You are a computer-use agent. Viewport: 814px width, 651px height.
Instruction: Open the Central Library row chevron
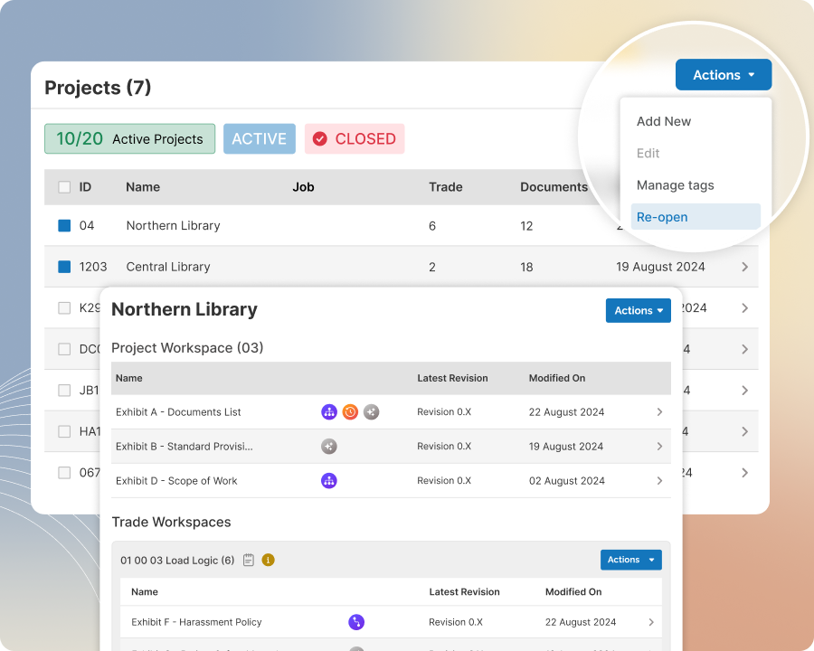(x=745, y=267)
